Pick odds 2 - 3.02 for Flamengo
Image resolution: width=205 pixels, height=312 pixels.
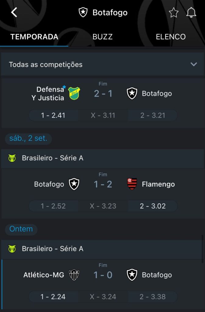tap(153, 206)
